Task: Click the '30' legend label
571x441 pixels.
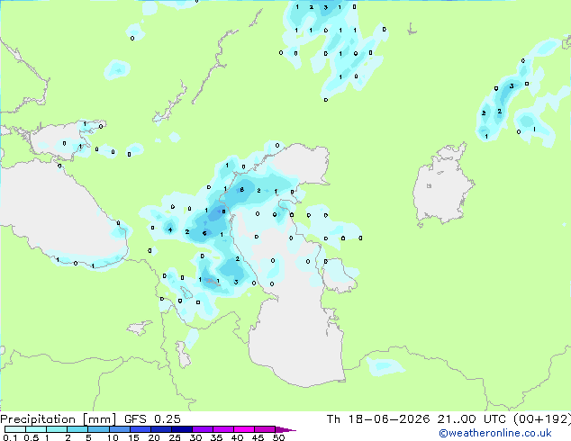Action: [x=195, y=437]
